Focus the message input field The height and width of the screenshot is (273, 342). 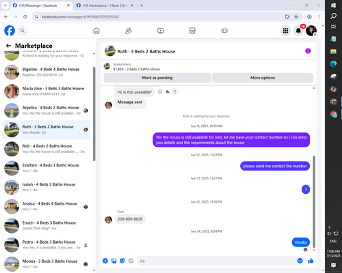click(x=217, y=261)
